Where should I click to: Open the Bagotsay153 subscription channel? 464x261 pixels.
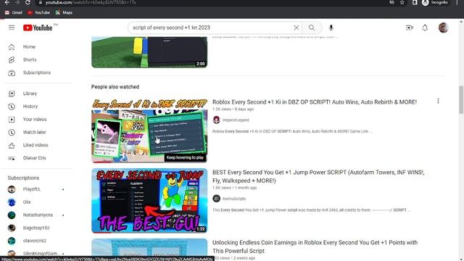coord(36,228)
